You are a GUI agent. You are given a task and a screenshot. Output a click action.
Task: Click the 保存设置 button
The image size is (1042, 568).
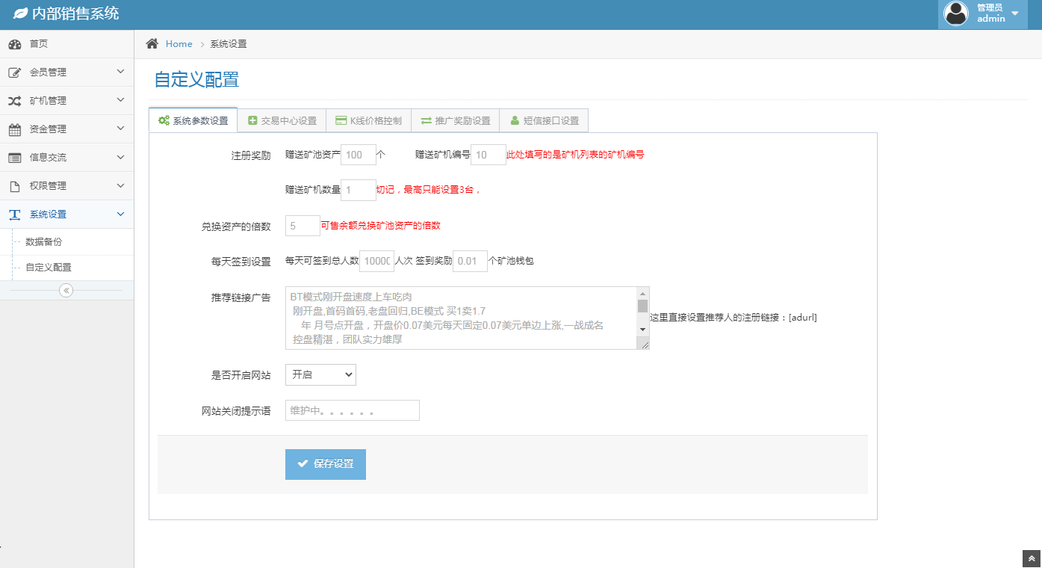tap(326, 464)
